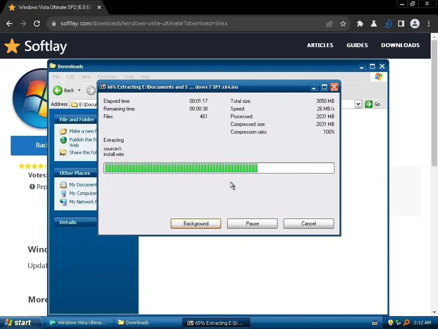The image size is (438, 329).
Task: Open My Documents from Other Places
Action: (83, 185)
